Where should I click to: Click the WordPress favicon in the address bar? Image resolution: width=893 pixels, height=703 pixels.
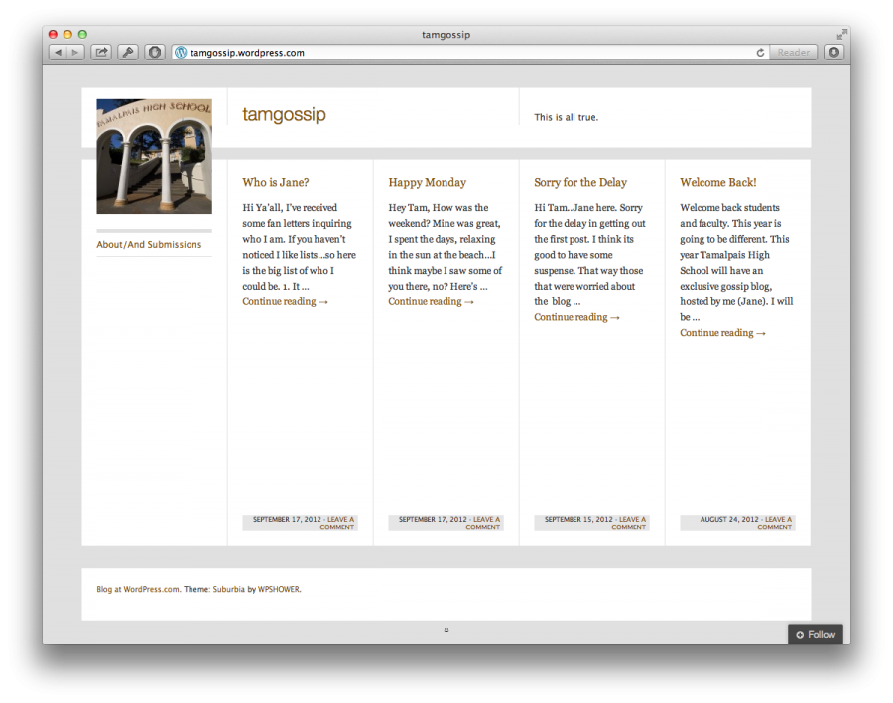click(x=181, y=53)
